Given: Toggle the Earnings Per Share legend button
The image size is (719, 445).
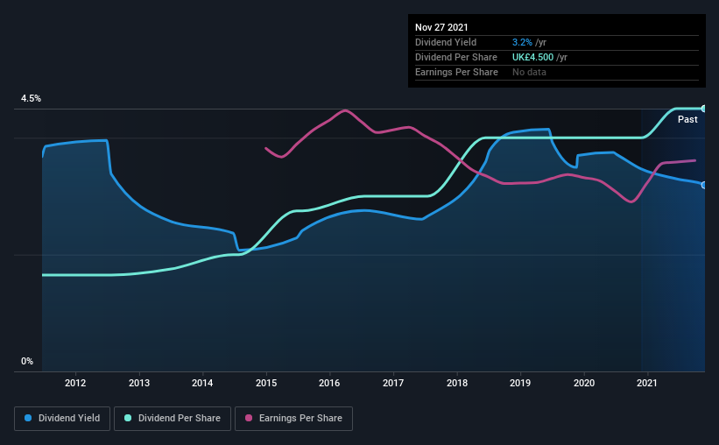Looking at the screenshot, I should tap(293, 419).
